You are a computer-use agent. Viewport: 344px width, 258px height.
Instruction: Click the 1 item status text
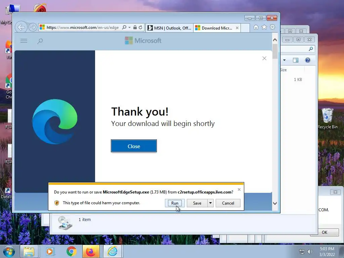pyautogui.click(x=85, y=220)
